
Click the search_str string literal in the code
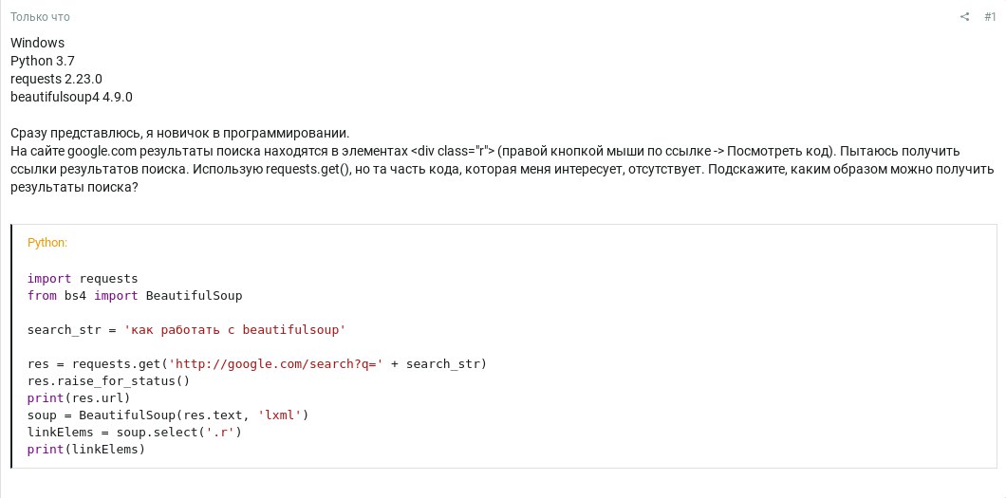(x=234, y=330)
